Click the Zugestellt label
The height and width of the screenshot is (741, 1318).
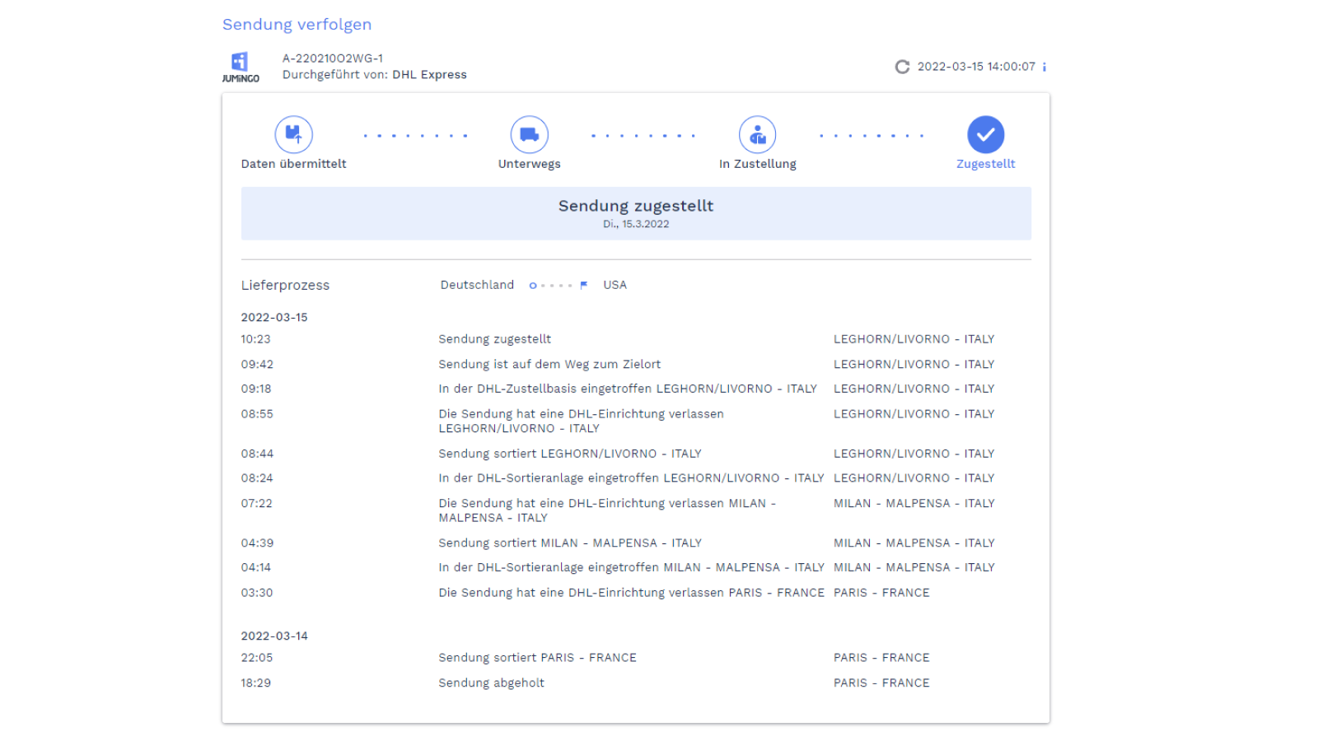tap(986, 164)
